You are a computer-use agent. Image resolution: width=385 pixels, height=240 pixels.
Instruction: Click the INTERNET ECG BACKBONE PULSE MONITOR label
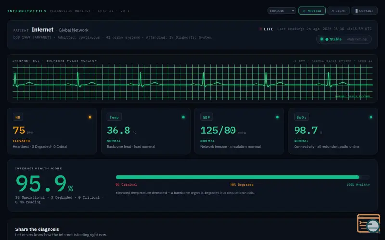click(54, 61)
